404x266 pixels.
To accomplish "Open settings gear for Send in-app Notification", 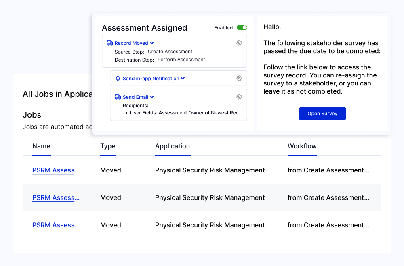I will pyautogui.click(x=239, y=78).
